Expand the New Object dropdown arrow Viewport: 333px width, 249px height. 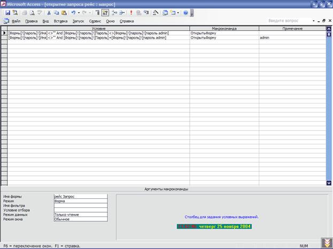[x=178, y=12]
